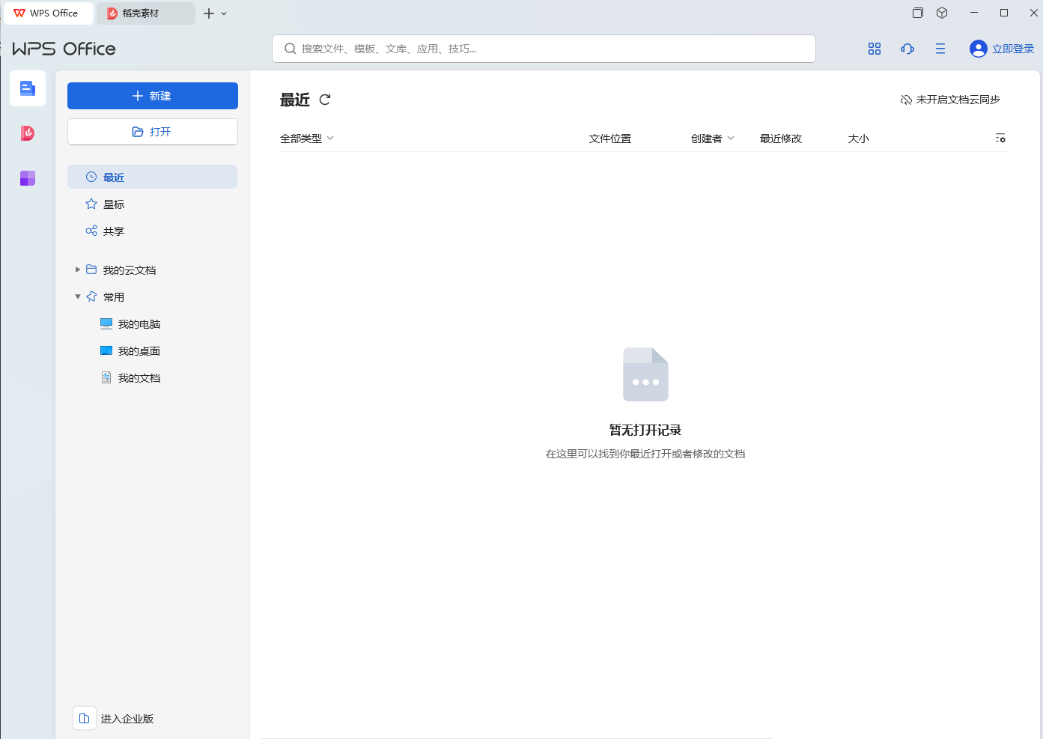Switch to the 稻壳素材 tab

146,13
